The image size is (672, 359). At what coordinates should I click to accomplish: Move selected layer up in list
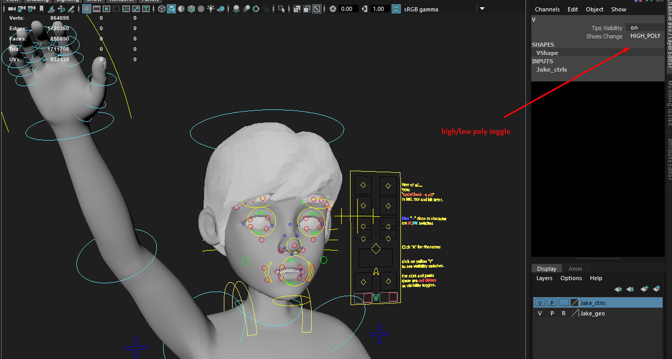coord(618,289)
